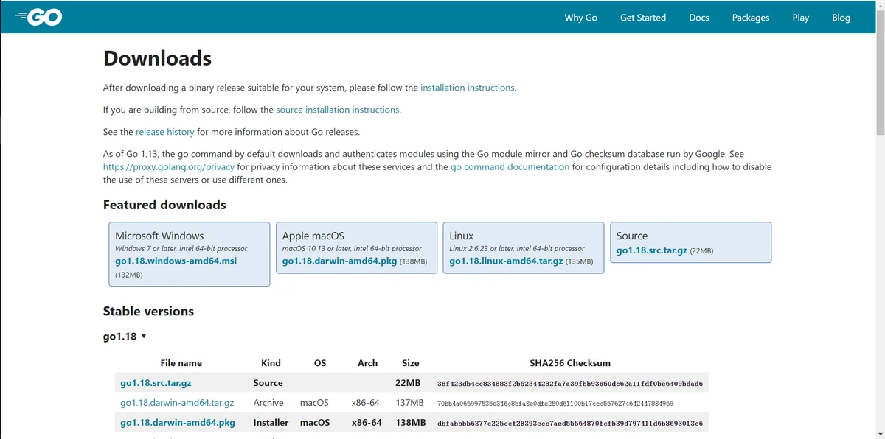Click 'Windows 7 or later, Intel 64-bit processor' text
The width and height of the screenshot is (885, 439).
(181, 249)
